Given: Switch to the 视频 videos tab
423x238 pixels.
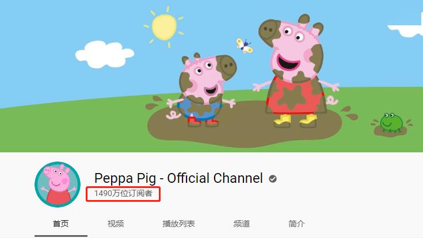Looking at the screenshot, I should [x=116, y=224].
